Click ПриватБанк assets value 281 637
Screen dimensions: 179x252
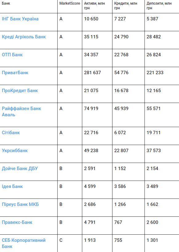92,73
